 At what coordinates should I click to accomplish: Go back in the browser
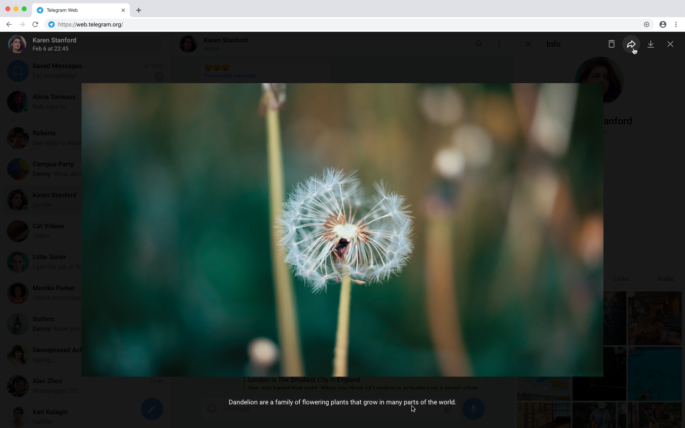[9, 24]
